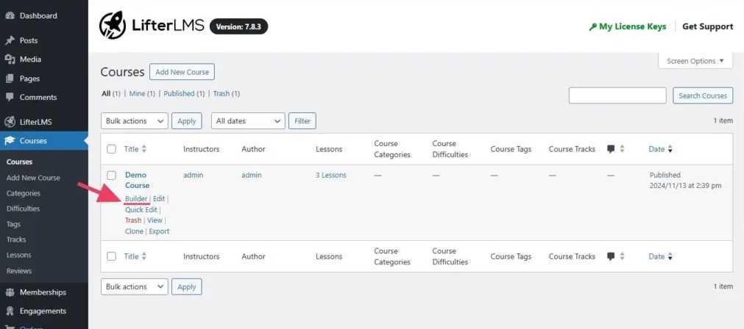Click the LifterLMS rocket icon in sidebar
The width and height of the screenshot is (744, 329).
coord(10,122)
